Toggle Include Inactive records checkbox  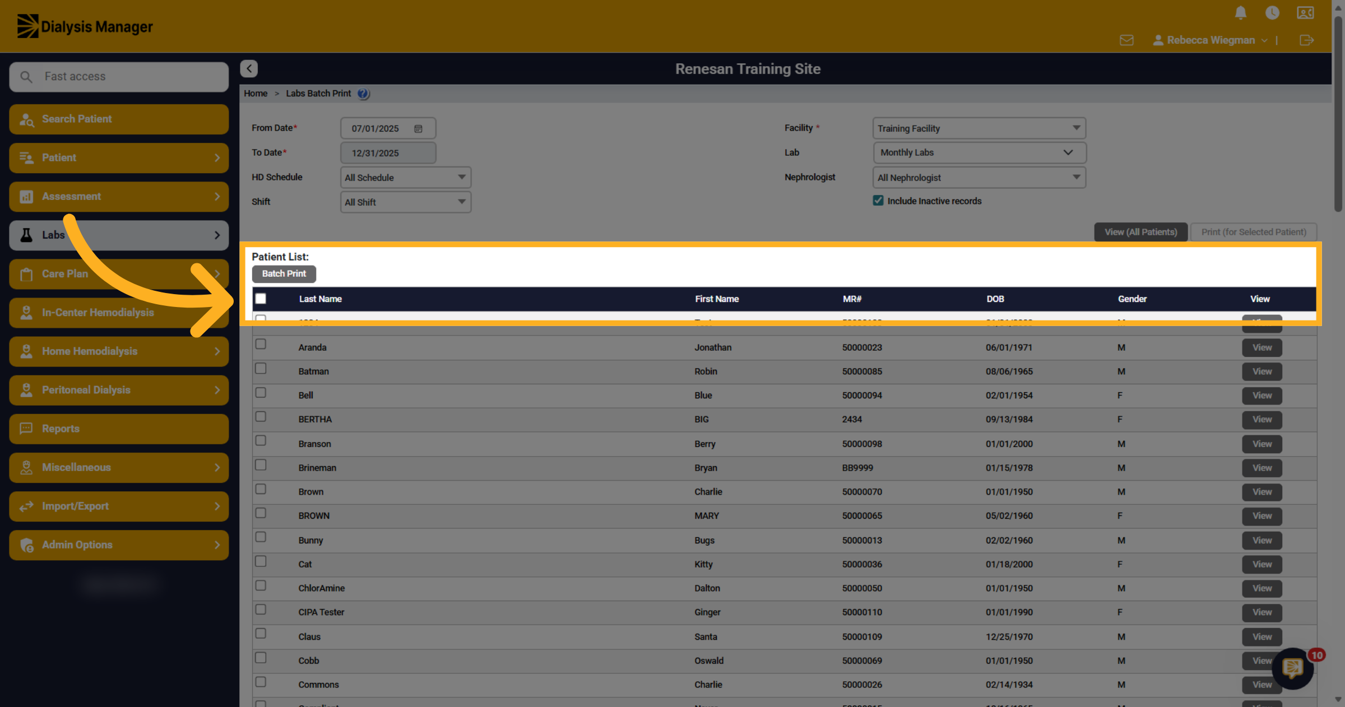tap(878, 201)
